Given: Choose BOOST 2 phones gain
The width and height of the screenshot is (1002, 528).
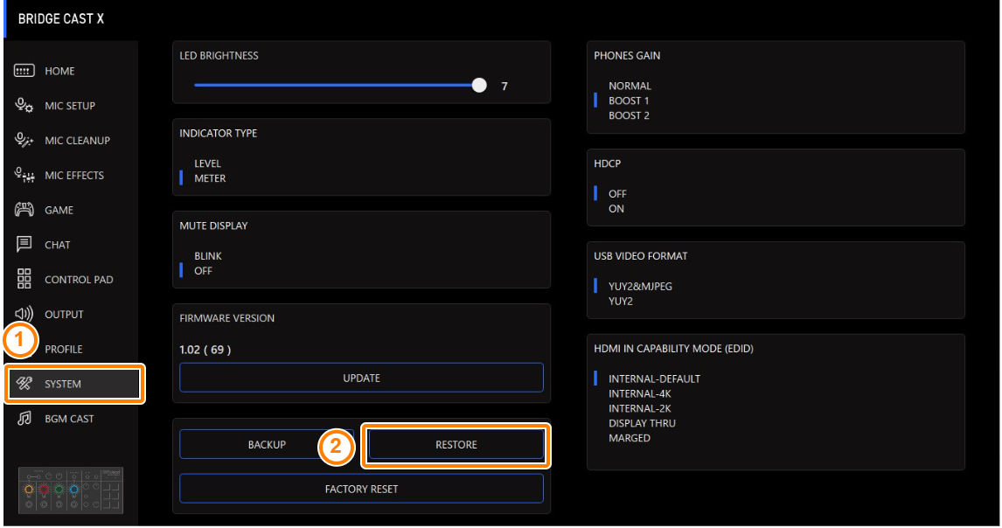Looking at the screenshot, I should (629, 115).
